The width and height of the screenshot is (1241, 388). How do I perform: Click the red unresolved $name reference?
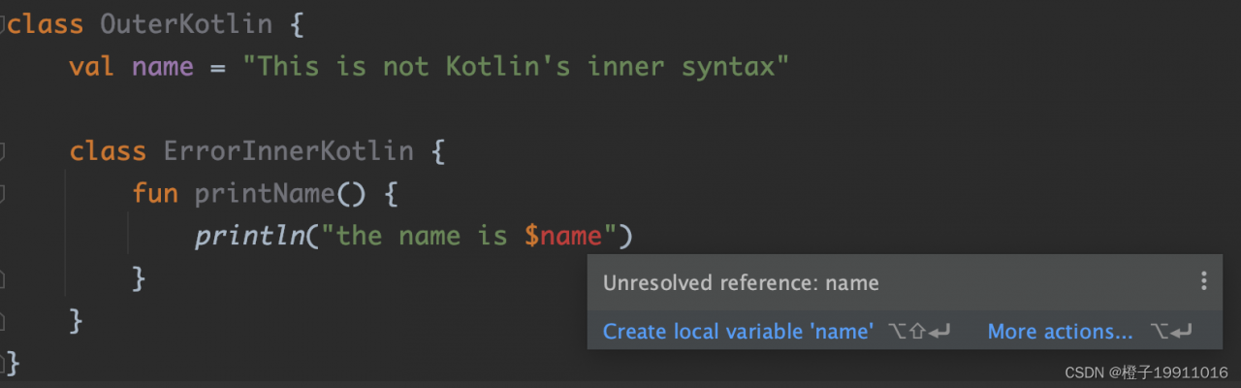(564, 236)
